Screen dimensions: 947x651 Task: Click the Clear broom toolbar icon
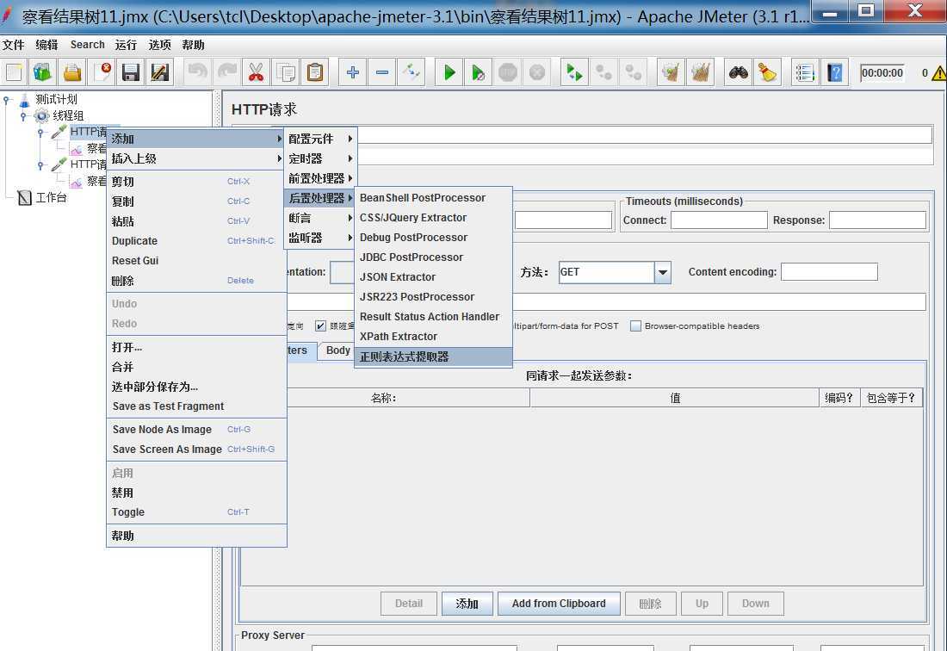[671, 73]
